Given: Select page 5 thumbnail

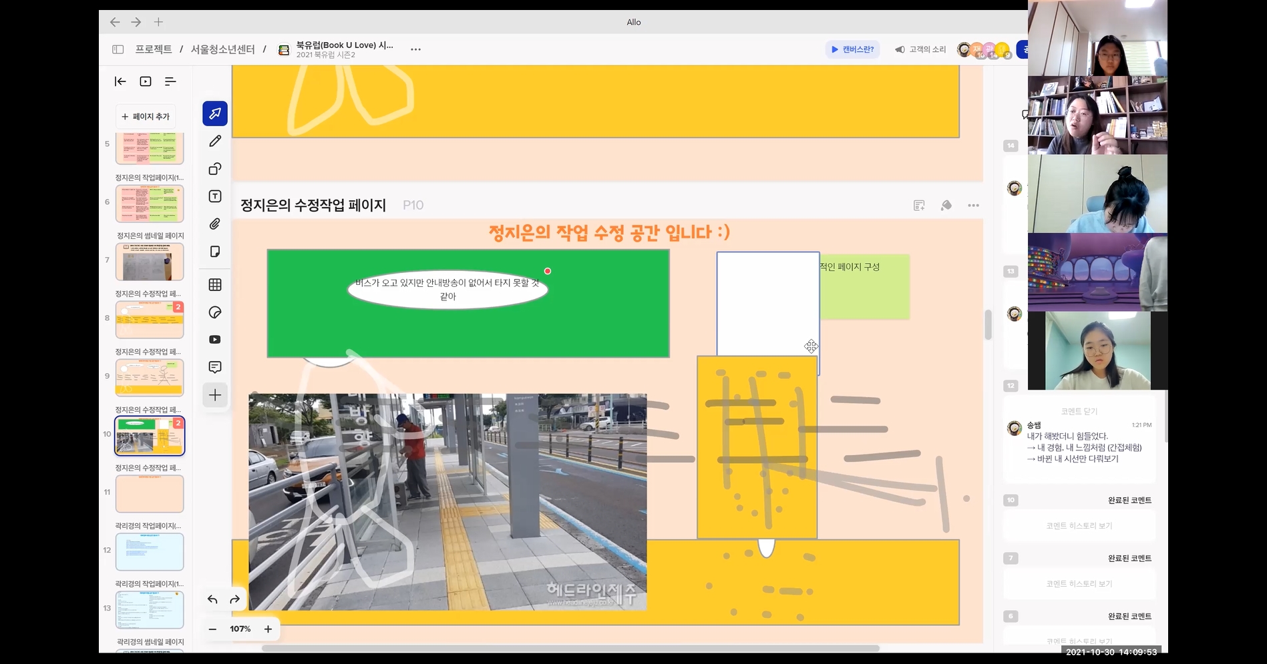Looking at the screenshot, I should pyautogui.click(x=150, y=147).
